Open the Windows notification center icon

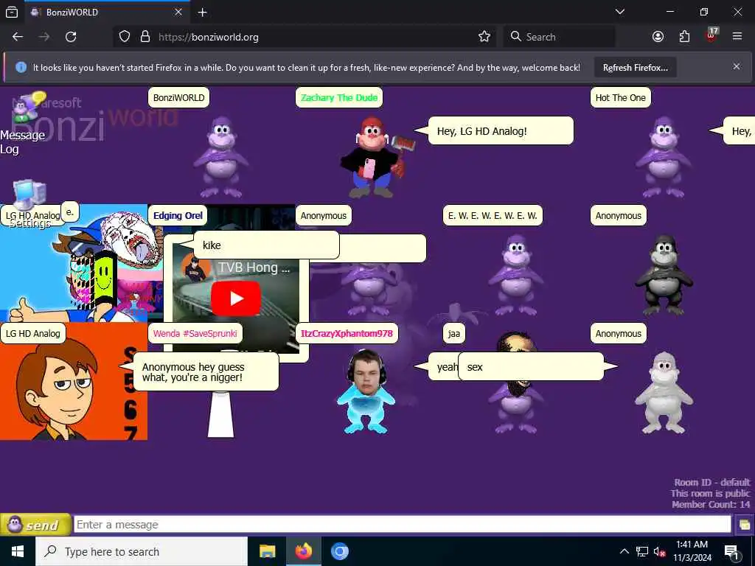pyautogui.click(x=731, y=552)
